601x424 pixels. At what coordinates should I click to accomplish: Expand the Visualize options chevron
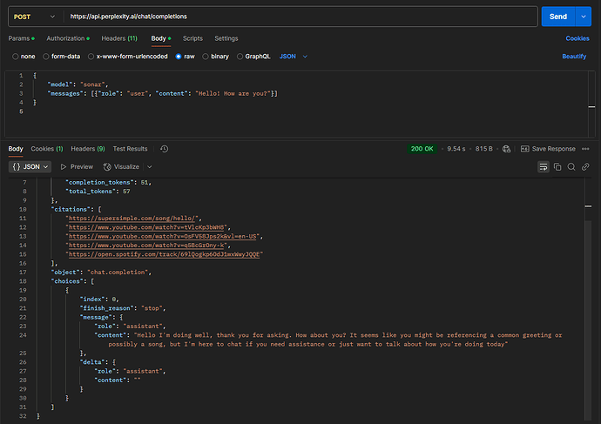pos(150,166)
